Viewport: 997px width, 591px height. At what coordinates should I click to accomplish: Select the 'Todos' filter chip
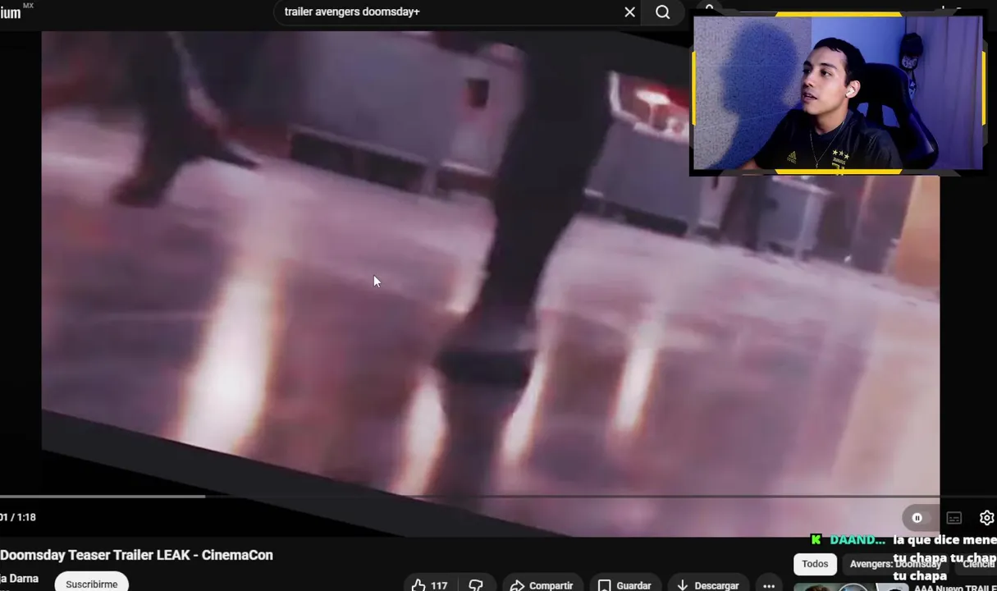click(x=815, y=564)
